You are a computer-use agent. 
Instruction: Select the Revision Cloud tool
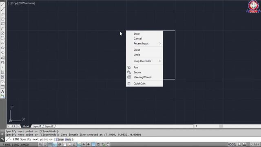tap(3, 38)
